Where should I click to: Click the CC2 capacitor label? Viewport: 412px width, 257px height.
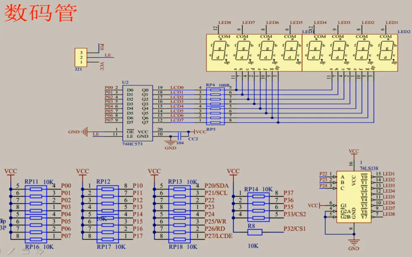click(x=193, y=139)
